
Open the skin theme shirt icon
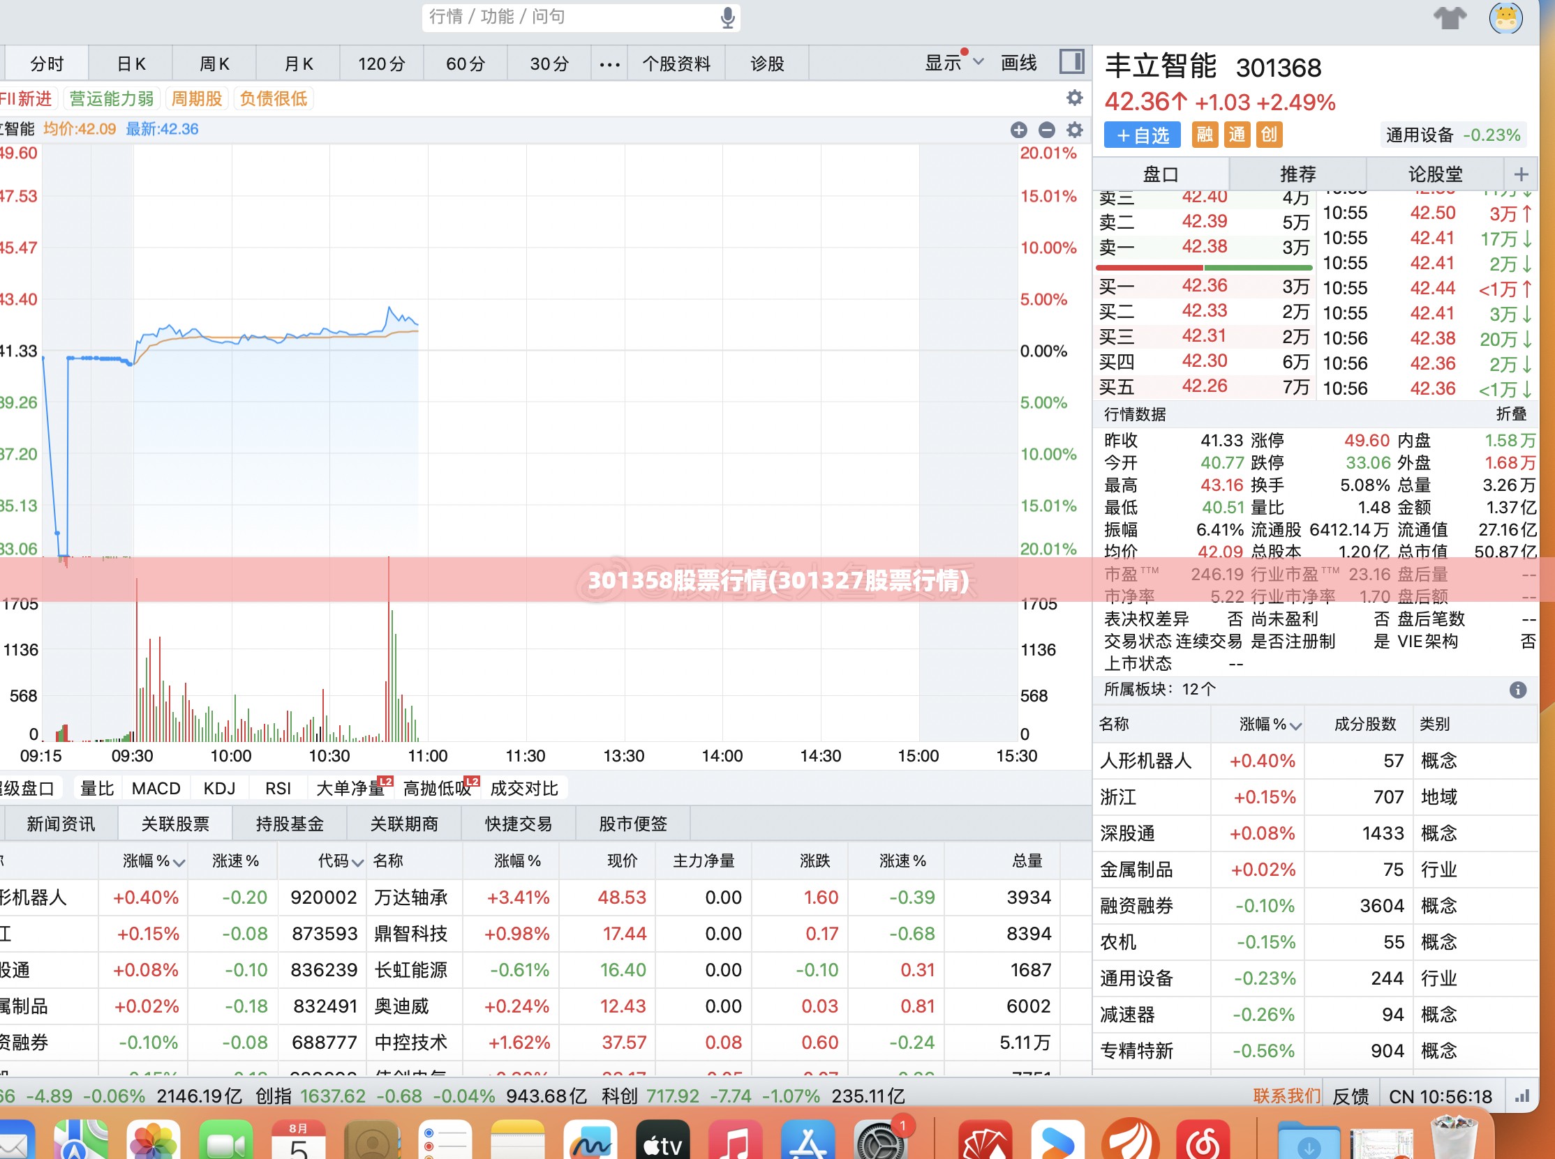1450,17
